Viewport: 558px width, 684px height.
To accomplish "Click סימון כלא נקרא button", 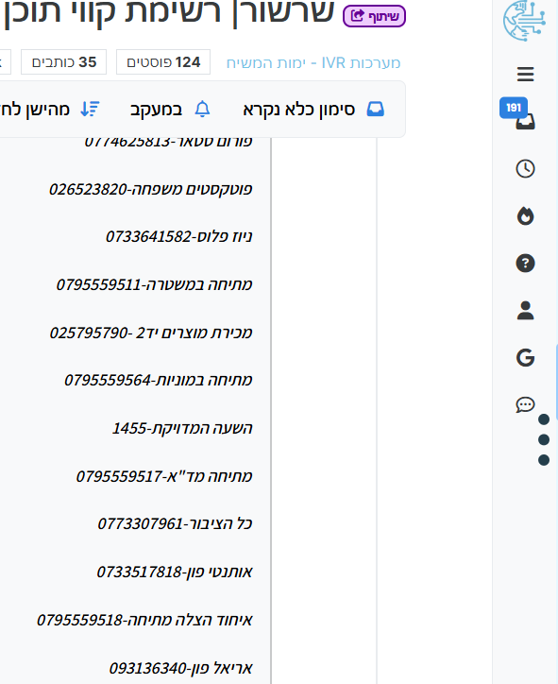I will [313, 109].
